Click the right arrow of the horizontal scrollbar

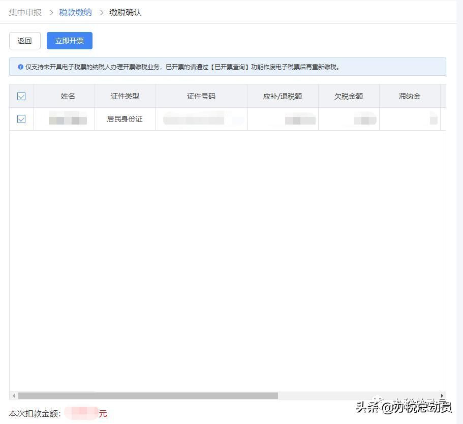point(442,396)
